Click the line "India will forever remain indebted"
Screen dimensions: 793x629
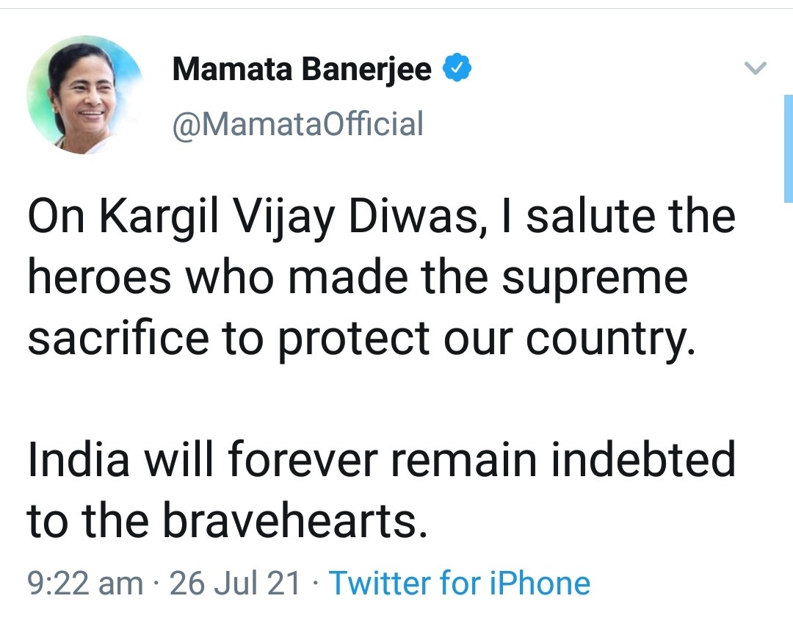tap(381, 459)
